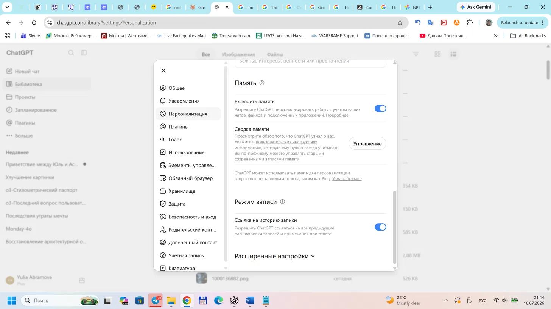Viewport: 551px width, 309px height.
Task: Close the settings dialog with the X icon
Action: 163,71
